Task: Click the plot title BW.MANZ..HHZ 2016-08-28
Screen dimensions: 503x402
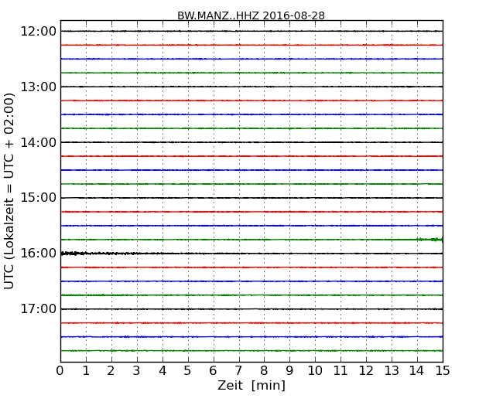Action: [251, 15]
